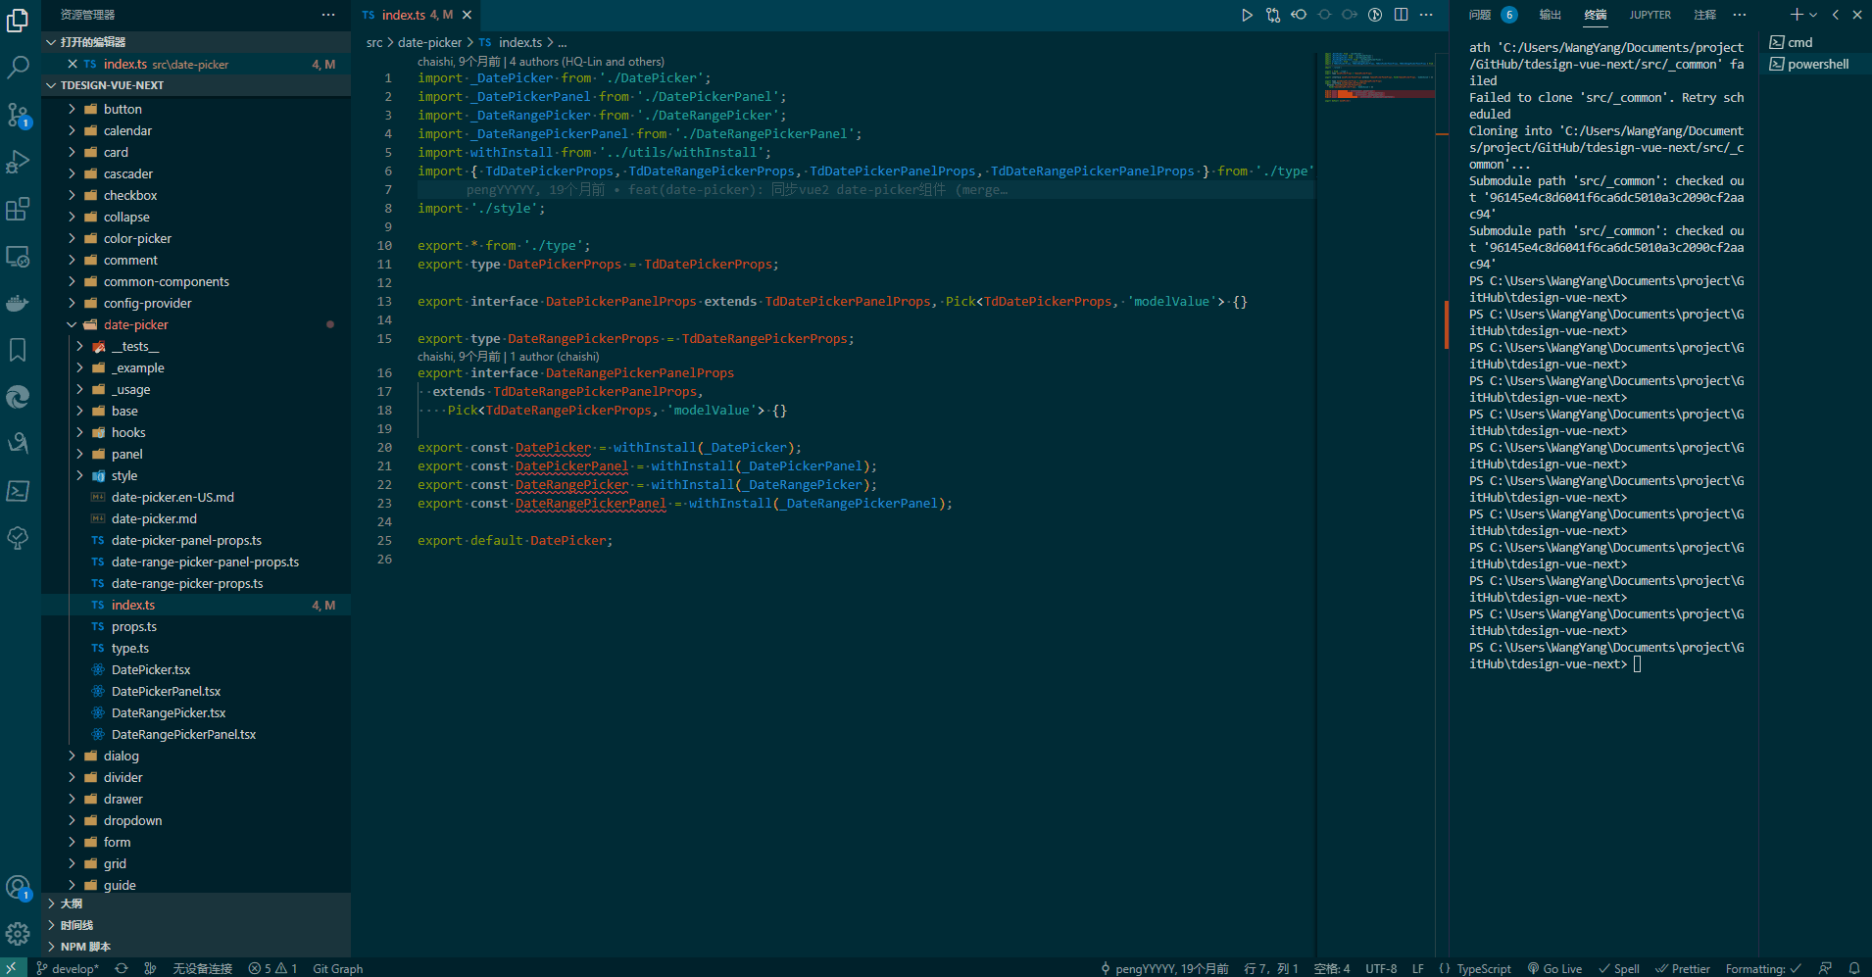This screenshot has width=1872, height=977.
Task: Click the develop branch in status bar
Action: tap(68, 968)
